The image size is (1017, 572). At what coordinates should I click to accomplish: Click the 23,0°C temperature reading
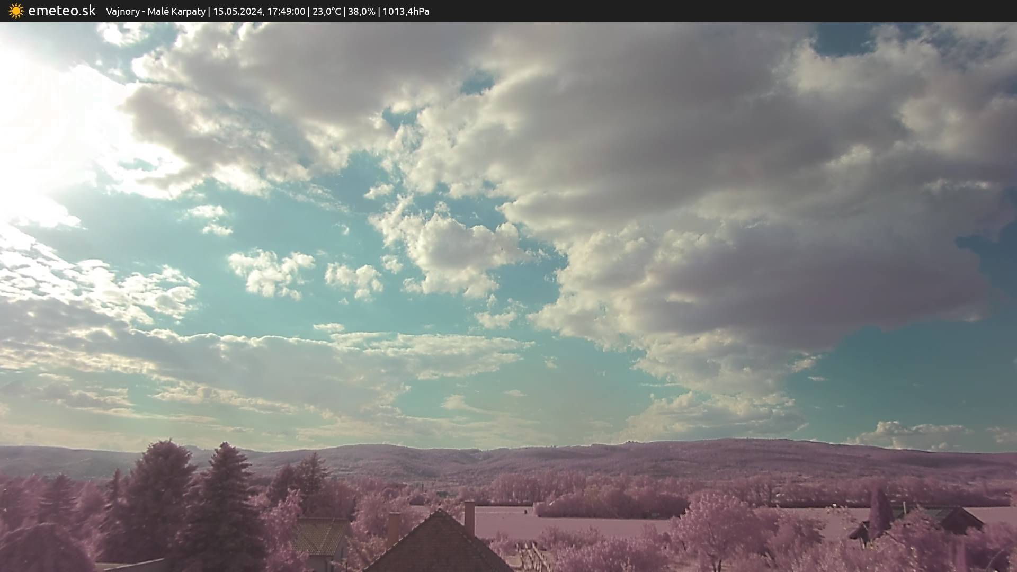point(326,12)
